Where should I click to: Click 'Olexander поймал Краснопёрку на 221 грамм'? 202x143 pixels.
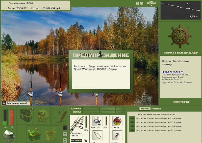[x=159, y=130]
